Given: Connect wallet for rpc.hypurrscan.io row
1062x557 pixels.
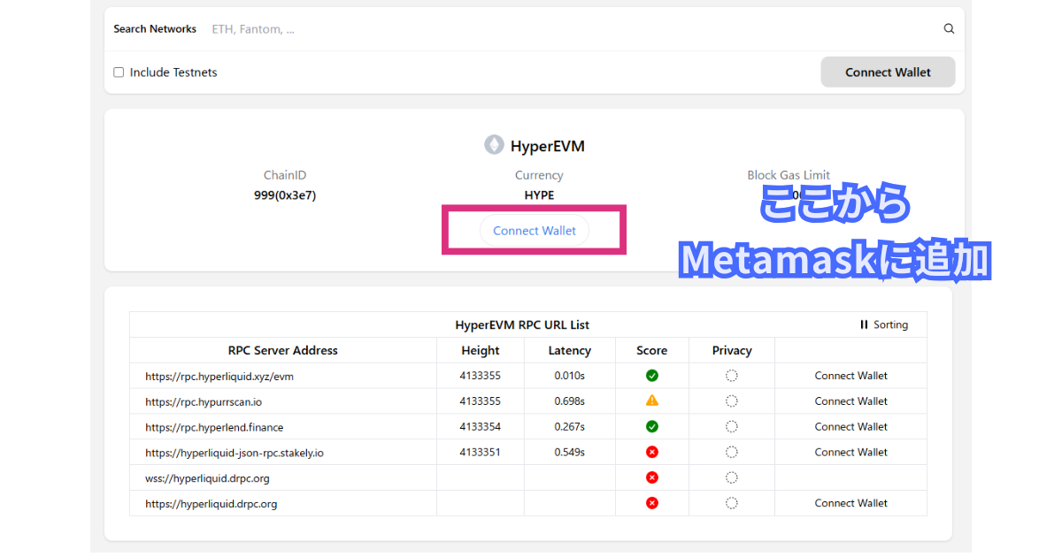Looking at the screenshot, I should tap(851, 401).
